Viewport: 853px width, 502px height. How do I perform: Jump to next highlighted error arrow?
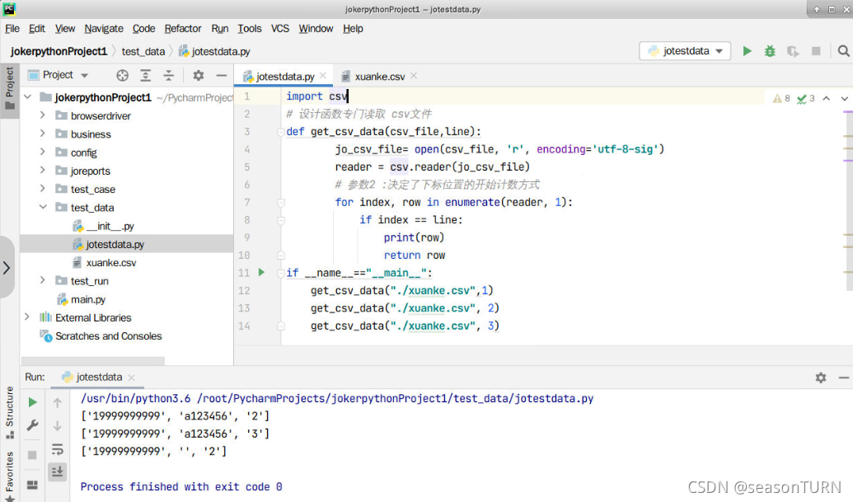(x=844, y=98)
